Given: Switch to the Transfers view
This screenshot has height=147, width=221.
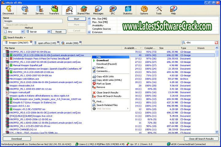Looking at the screenshot, I should pyautogui.click(x=54, y=10).
